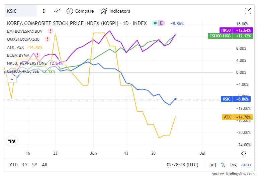
Task: Click the -24.00% price axis label
Action: tap(243, 145)
